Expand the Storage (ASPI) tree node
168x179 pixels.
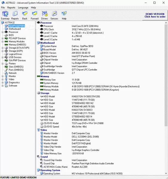point(2,51)
